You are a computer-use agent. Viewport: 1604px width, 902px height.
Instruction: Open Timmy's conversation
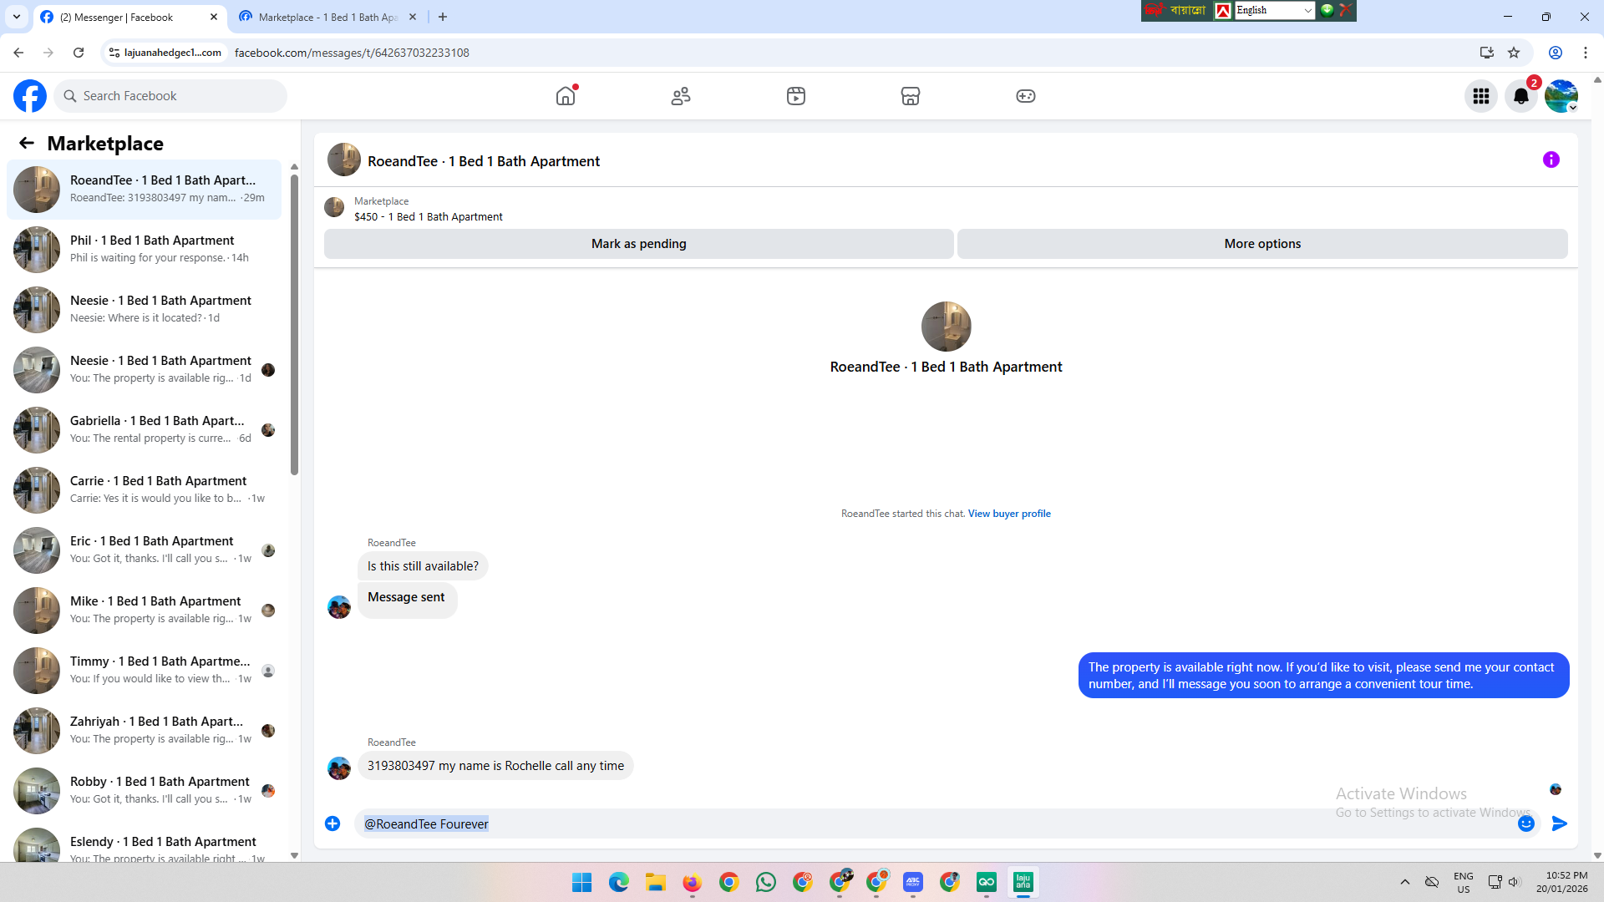pyautogui.click(x=145, y=671)
